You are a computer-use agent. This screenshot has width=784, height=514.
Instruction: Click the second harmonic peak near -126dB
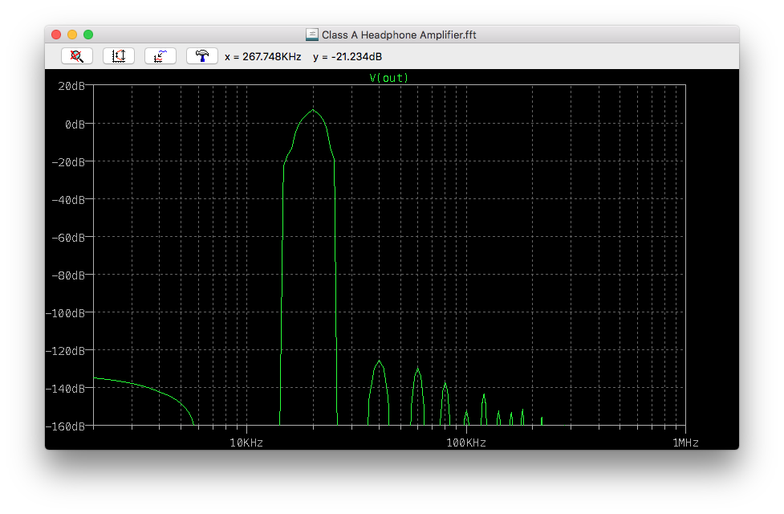[x=379, y=361]
